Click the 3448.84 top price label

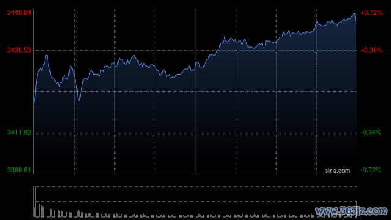coord(19,12)
